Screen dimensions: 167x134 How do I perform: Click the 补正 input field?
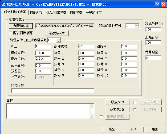(x=43, y=46)
